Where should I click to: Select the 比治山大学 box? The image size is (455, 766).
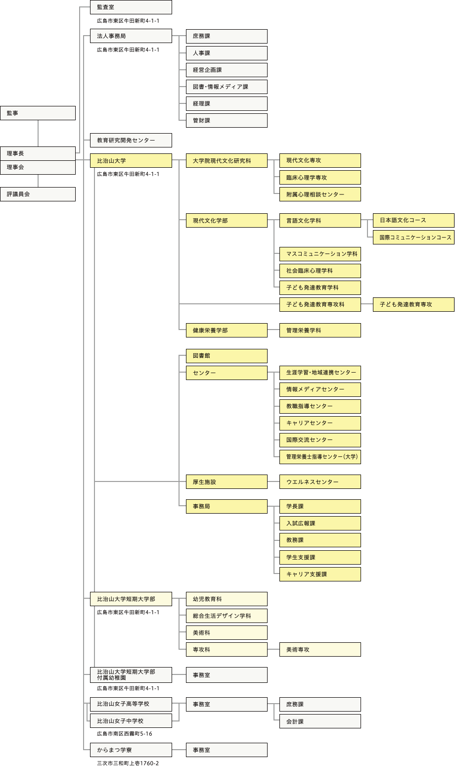tap(131, 160)
